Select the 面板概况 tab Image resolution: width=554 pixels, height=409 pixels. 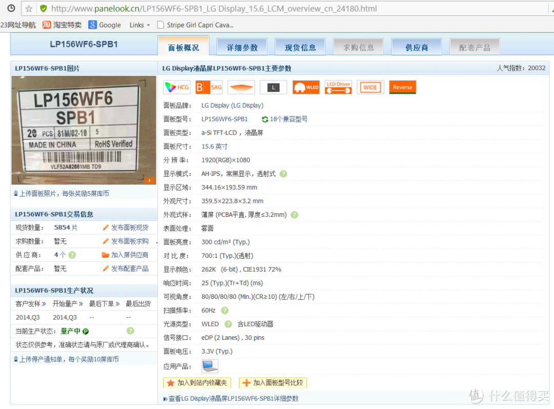183,47
